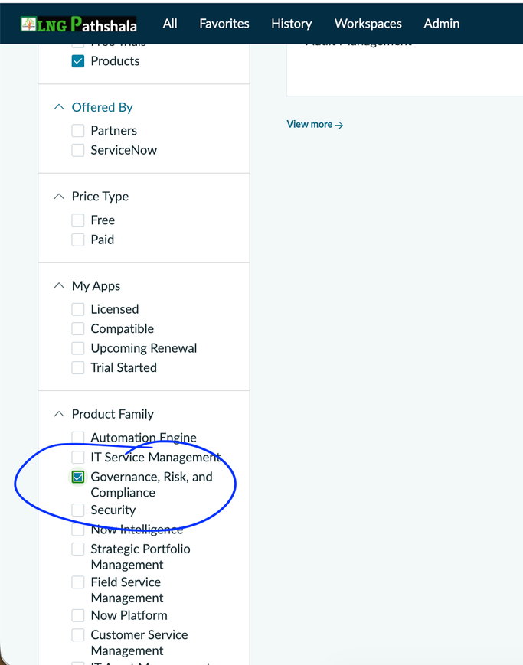Tick the Licensed apps checkbox
The image size is (523, 665).
pyautogui.click(x=78, y=309)
